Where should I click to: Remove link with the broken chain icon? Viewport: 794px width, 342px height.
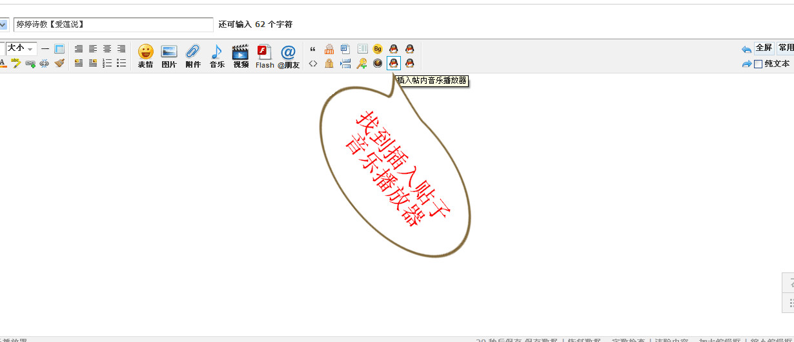pyautogui.click(x=45, y=63)
